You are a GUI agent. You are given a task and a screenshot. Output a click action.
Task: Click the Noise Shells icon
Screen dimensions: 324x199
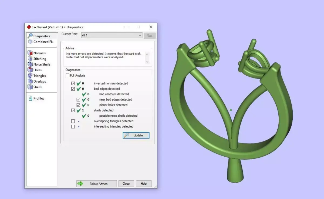[30, 64]
